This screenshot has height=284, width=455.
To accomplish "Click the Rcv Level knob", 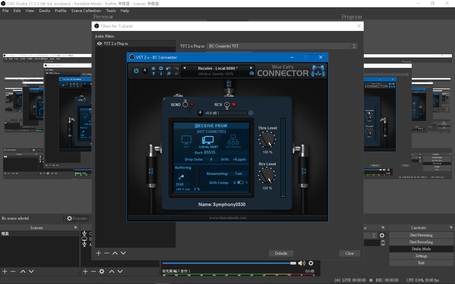I will (x=267, y=176).
